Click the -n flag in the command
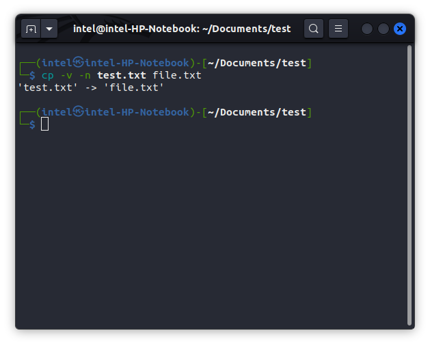The width and height of the screenshot is (430, 346). tap(84, 75)
